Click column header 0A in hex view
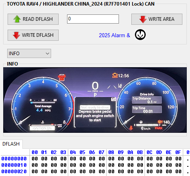 tap(130, 152)
